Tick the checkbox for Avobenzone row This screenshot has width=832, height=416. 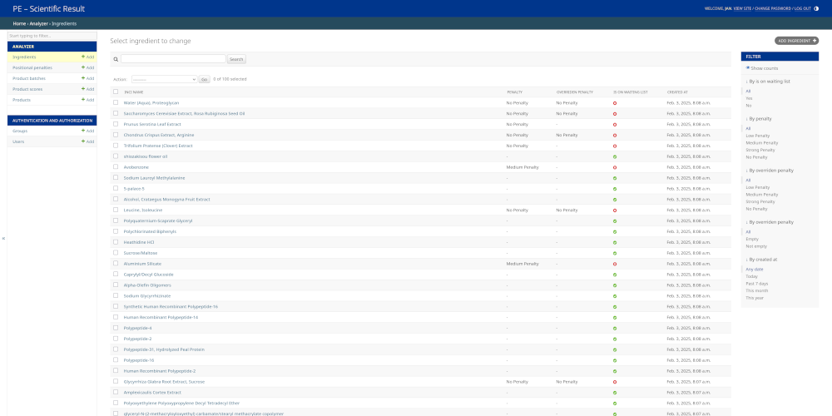click(116, 167)
